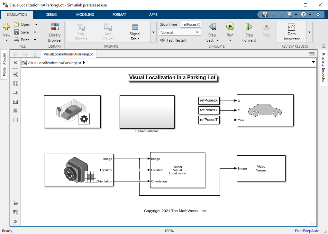The height and width of the screenshot is (234, 328).
Task: Select the Fit to View icon
Action: tap(15, 84)
